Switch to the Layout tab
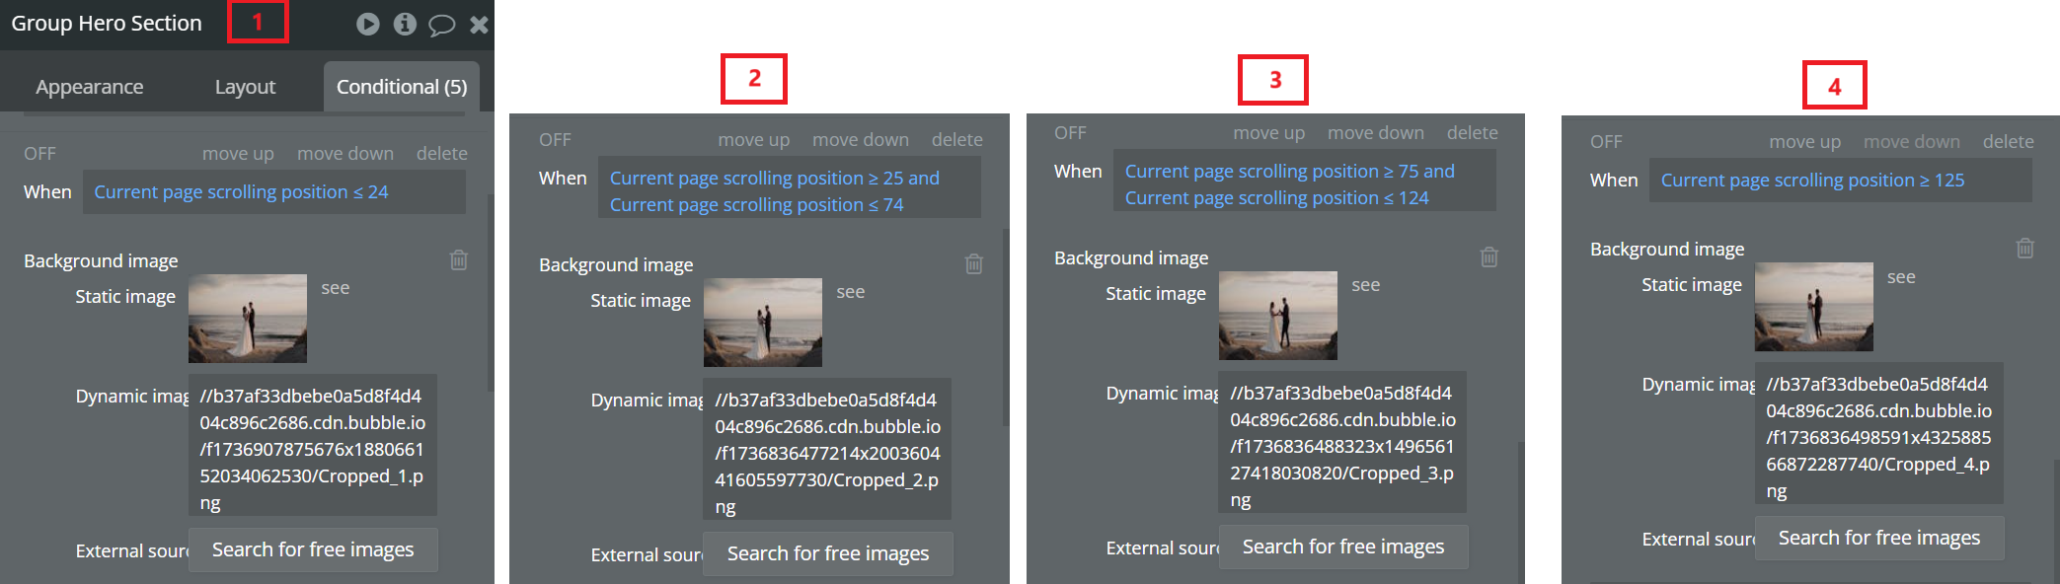This screenshot has width=2060, height=584. 245,87
